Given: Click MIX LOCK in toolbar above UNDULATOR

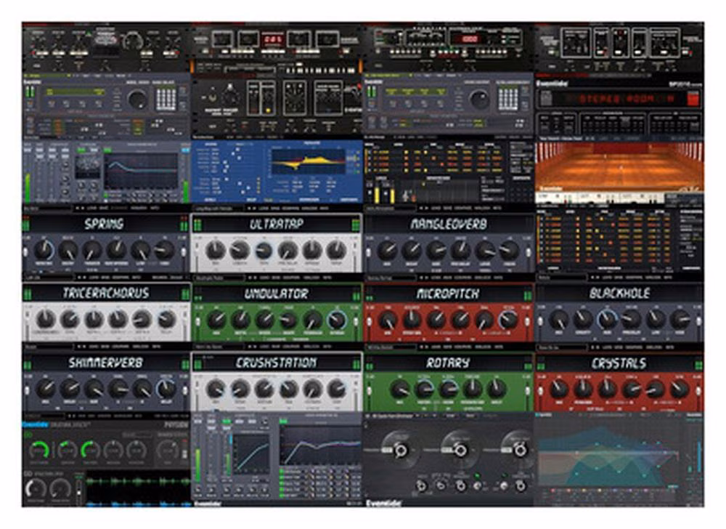Looking at the screenshot, I should (x=311, y=278).
